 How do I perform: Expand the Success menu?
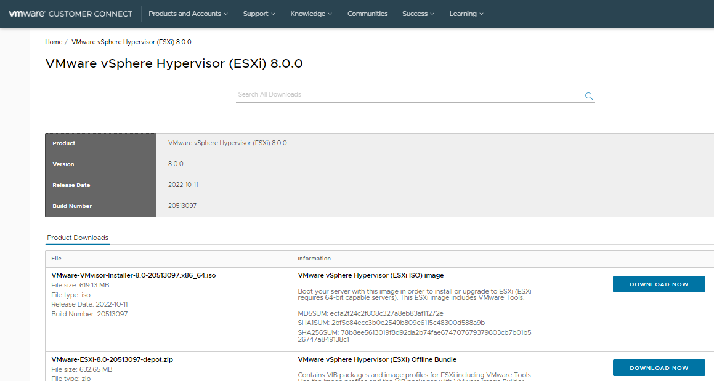[x=418, y=14]
